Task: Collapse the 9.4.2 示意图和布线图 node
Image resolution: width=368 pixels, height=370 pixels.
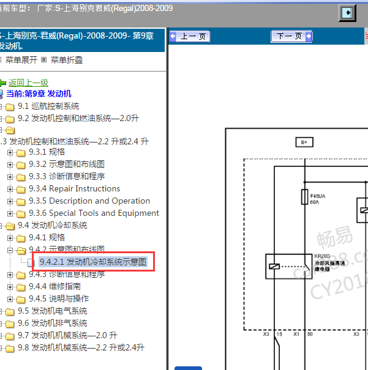Action: point(10,250)
